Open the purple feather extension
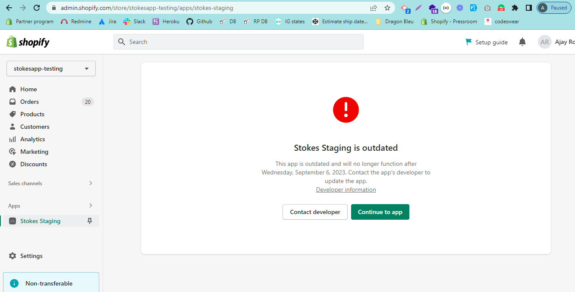The height and width of the screenshot is (292, 575). coord(418,8)
